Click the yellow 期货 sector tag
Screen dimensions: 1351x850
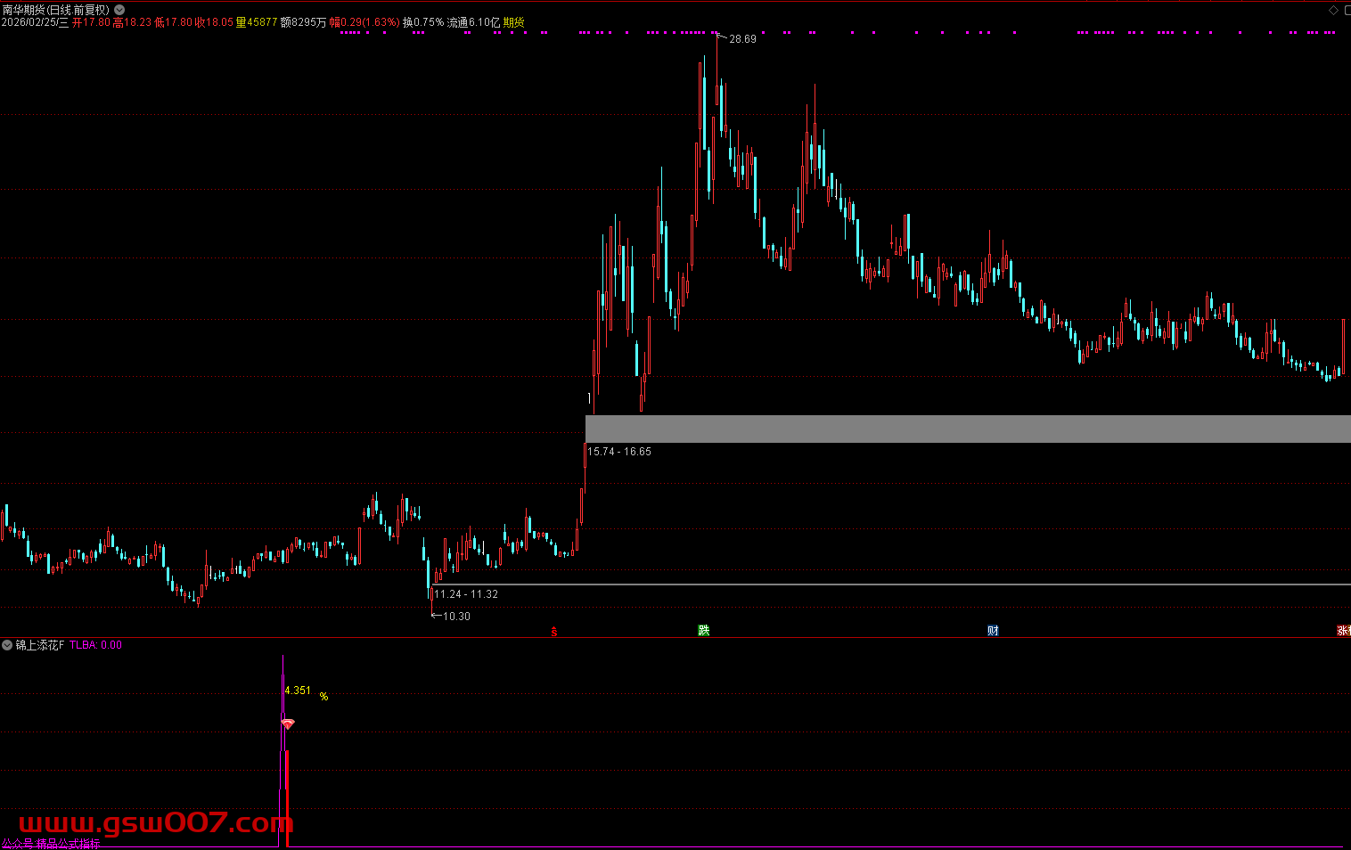(514, 22)
